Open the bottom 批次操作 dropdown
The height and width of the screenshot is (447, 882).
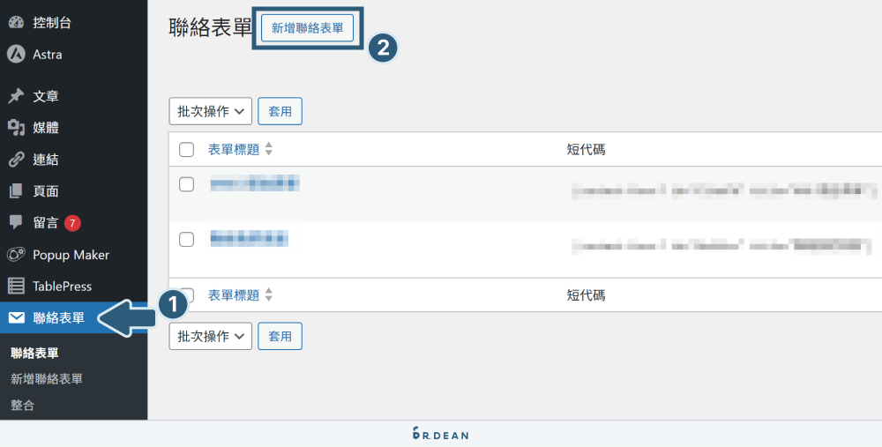(x=211, y=336)
